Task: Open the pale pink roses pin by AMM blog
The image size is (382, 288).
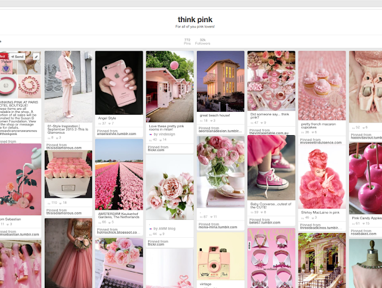Action: pos(170,187)
